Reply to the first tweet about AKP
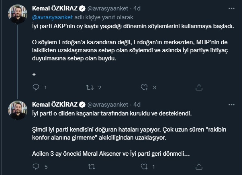Screen dimensions: 243x175 35,87
